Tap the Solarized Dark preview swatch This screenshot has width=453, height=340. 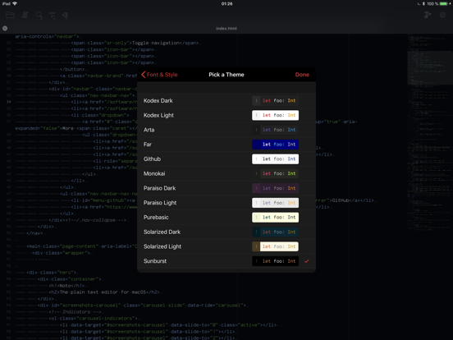tap(275, 232)
